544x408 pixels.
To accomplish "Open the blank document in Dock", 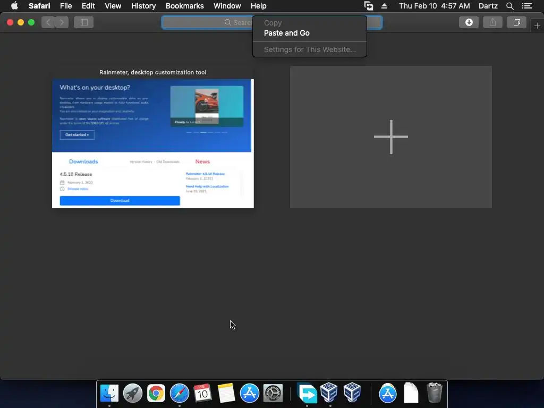I will click(411, 393).
